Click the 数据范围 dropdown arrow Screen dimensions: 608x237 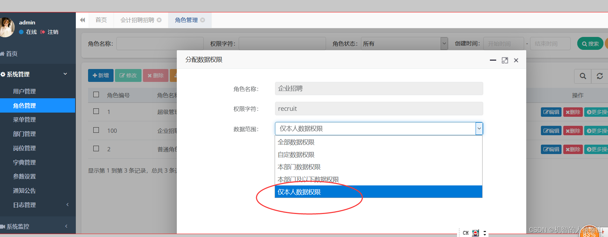(479, 129)
